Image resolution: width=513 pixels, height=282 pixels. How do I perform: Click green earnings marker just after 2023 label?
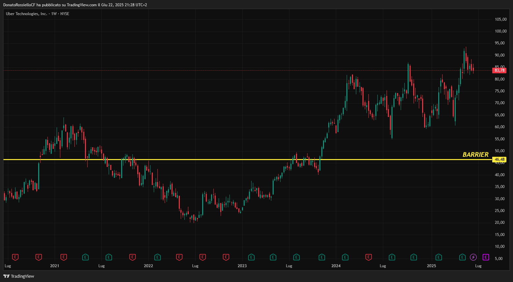[x=251, y=257]
